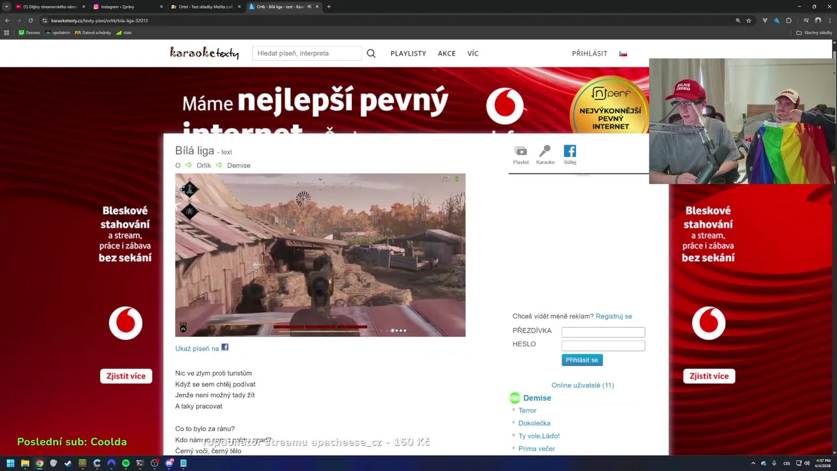Focus the PŘEZDÍVKA input field
The width and height of the screenshot is (837, 471).
[x=603, y=332]
